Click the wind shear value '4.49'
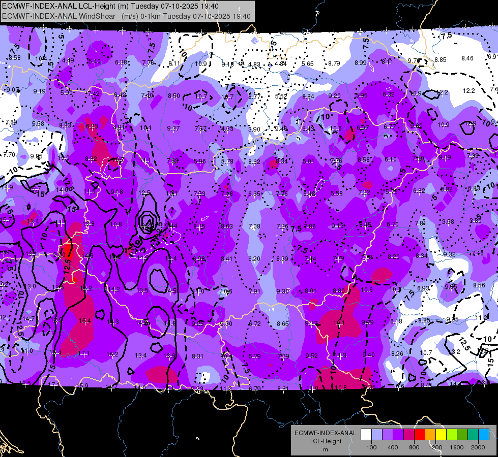498x457 pixels. (x=68, y=60)
